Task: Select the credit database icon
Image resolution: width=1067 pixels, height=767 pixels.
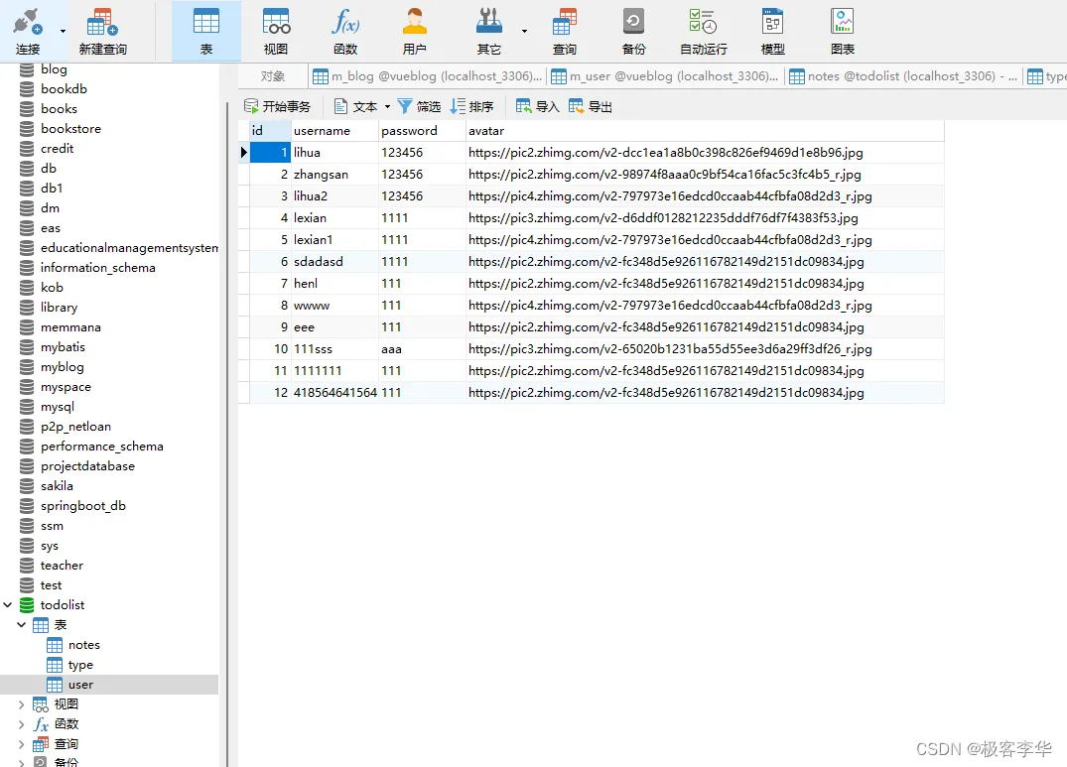Action: click(x=27, y=148)
